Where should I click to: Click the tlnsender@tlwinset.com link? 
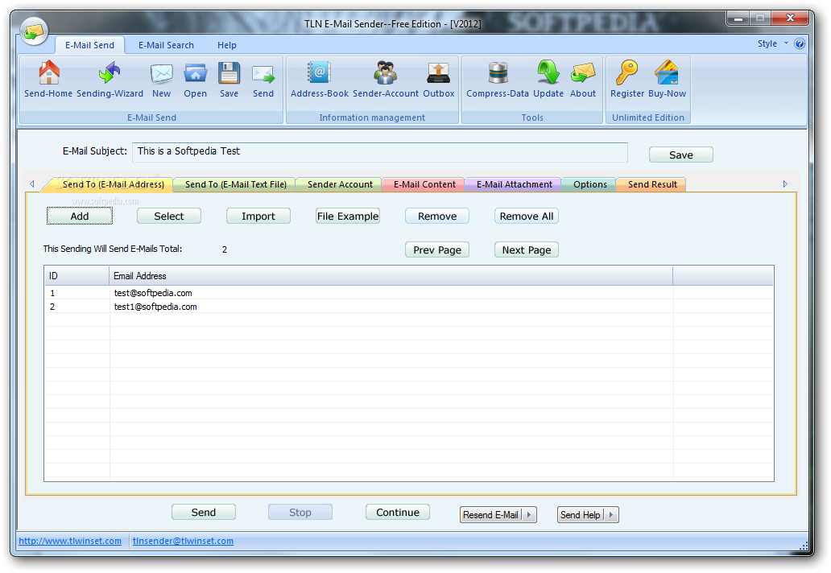[183, 541]
